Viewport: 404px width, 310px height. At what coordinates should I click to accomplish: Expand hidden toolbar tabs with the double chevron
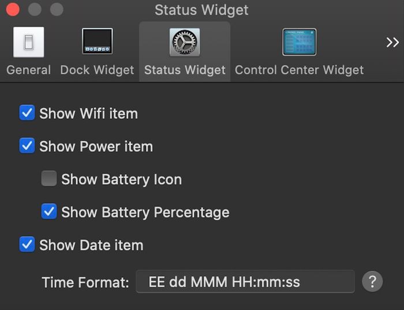[x=392, y=43]
